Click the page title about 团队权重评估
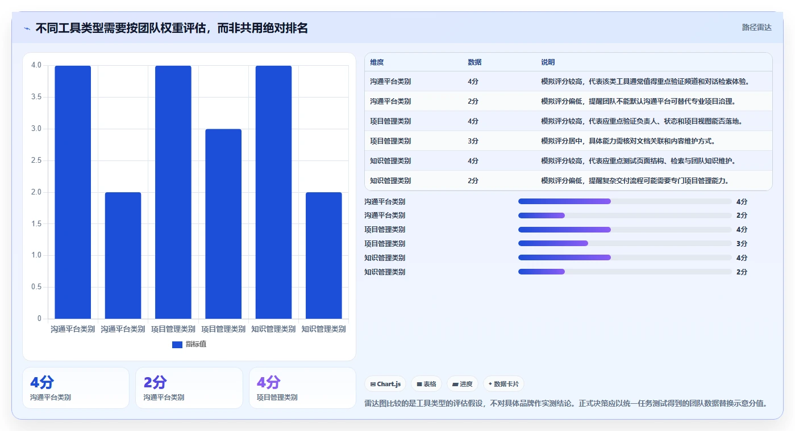This screenshot has width=795, height=431. pos(172,28)
